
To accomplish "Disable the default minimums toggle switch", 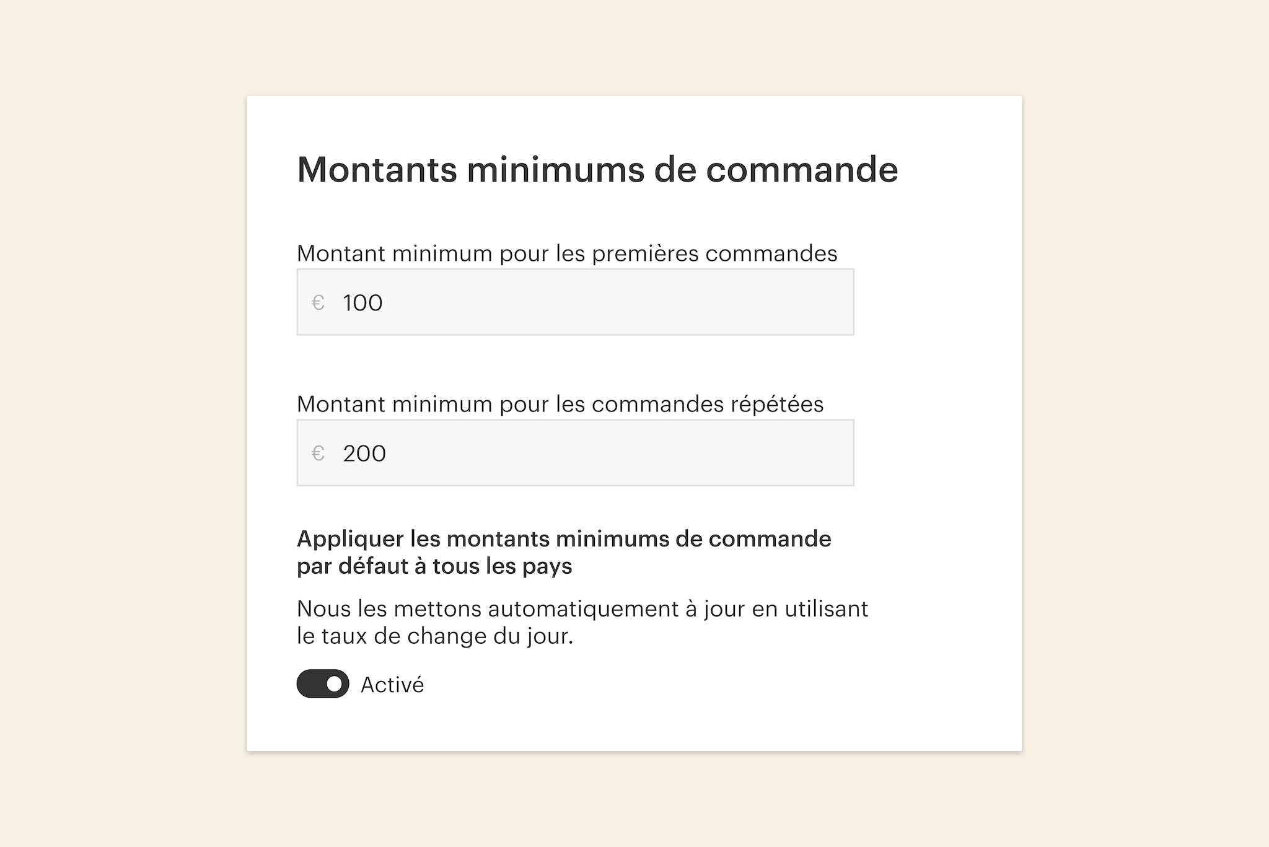I will click(x=322, y=683).
